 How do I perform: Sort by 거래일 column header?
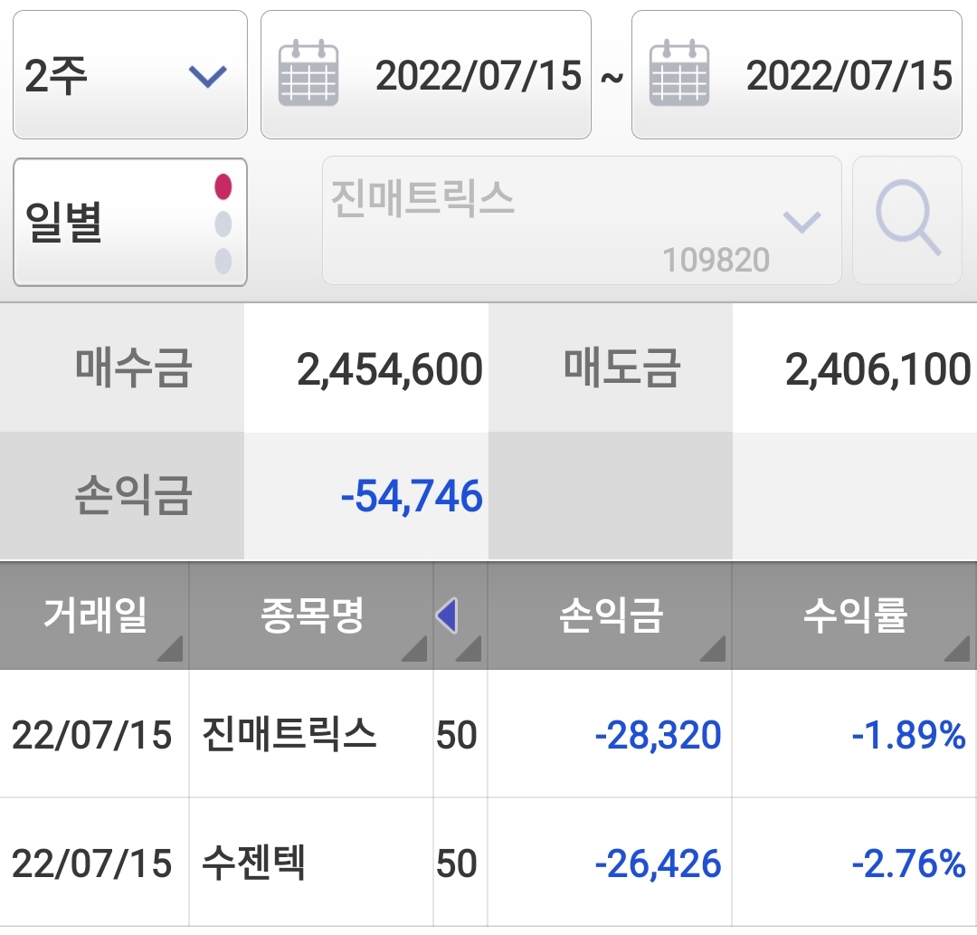click(x=94, y=615)
